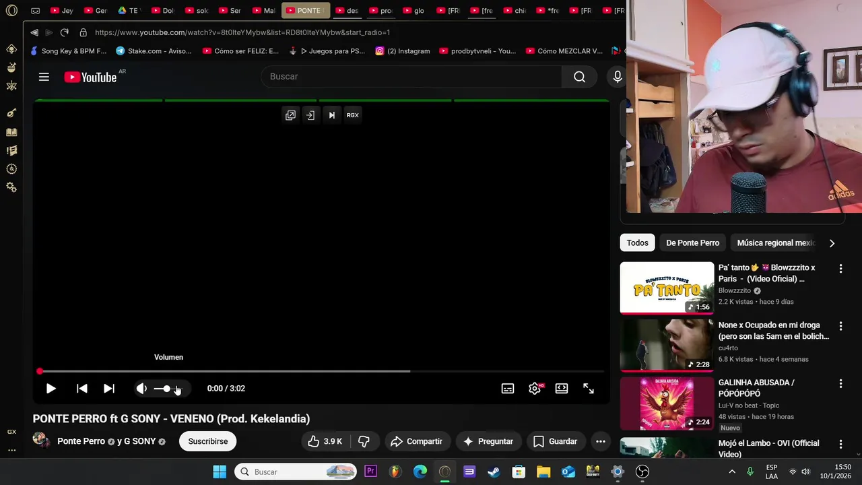Switch to the Dol browser tab

point(162,10)
